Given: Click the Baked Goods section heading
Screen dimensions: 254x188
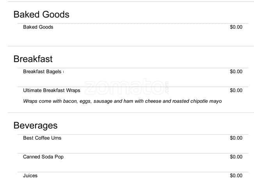Looking at the screenshot, I should [x=41, y=15].
